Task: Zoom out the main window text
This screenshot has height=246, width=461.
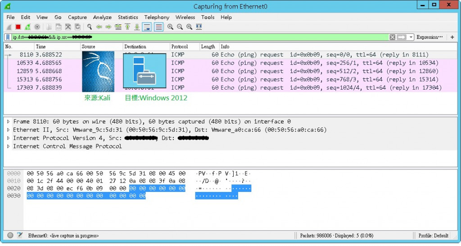Action: coord(180,27)
